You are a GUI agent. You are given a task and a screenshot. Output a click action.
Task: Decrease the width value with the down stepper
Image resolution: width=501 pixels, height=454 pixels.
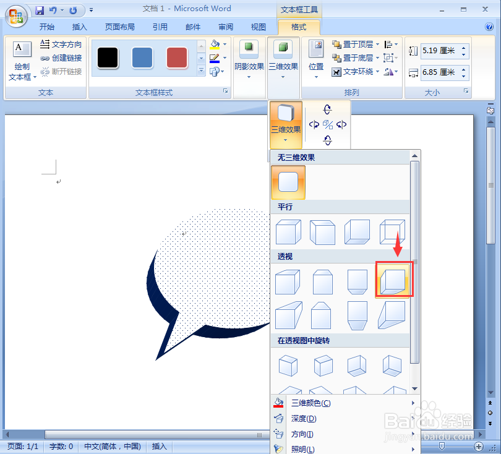[464, 75]
